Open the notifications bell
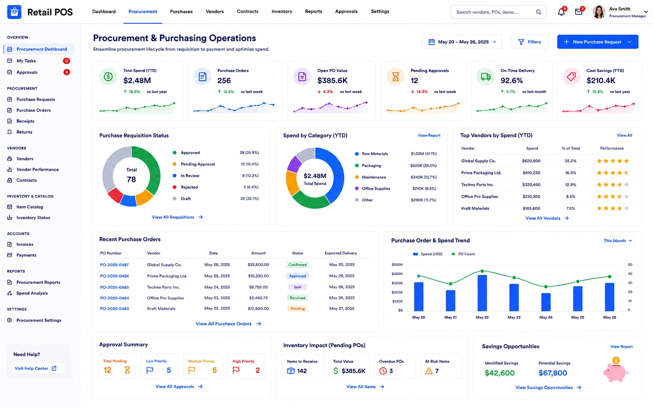653x408 pixels. click(x=561, y=12)
